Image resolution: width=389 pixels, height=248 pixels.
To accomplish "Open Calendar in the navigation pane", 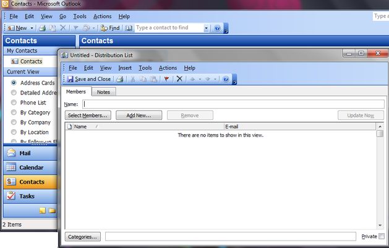I will (30, 168).
